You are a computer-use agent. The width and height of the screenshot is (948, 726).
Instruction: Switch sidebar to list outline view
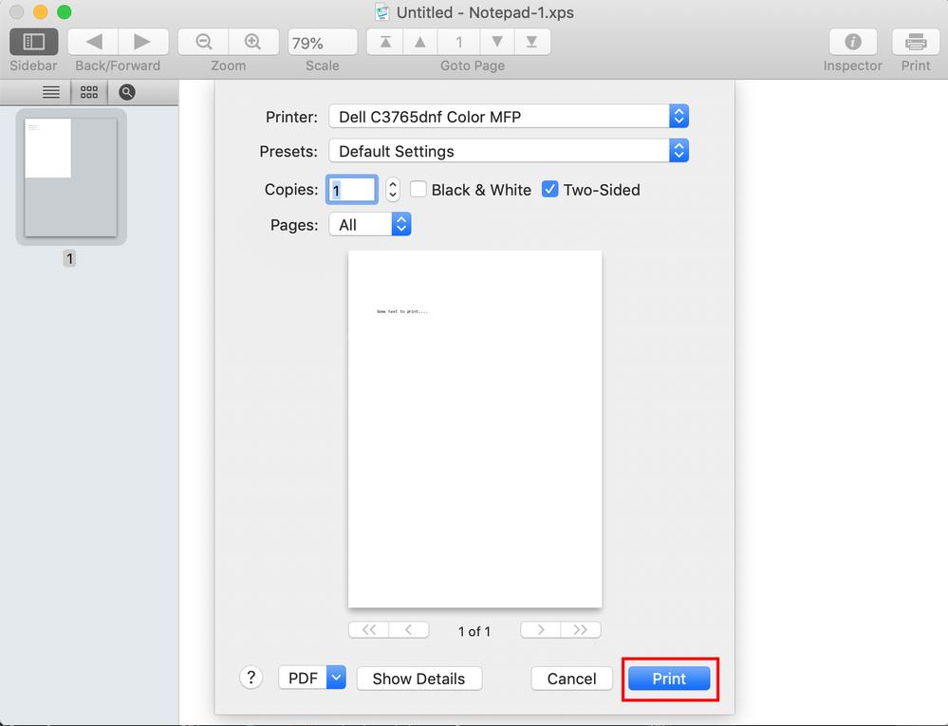[x=51, y=92]
